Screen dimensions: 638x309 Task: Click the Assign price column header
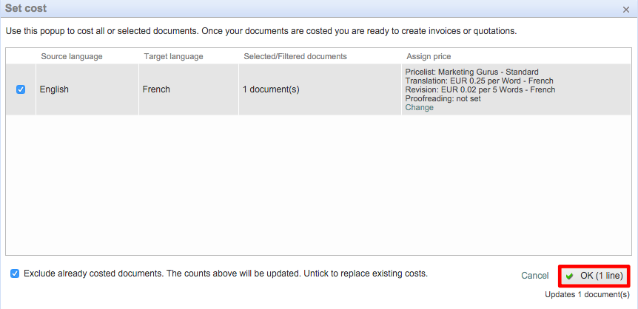tap(429, 57)
